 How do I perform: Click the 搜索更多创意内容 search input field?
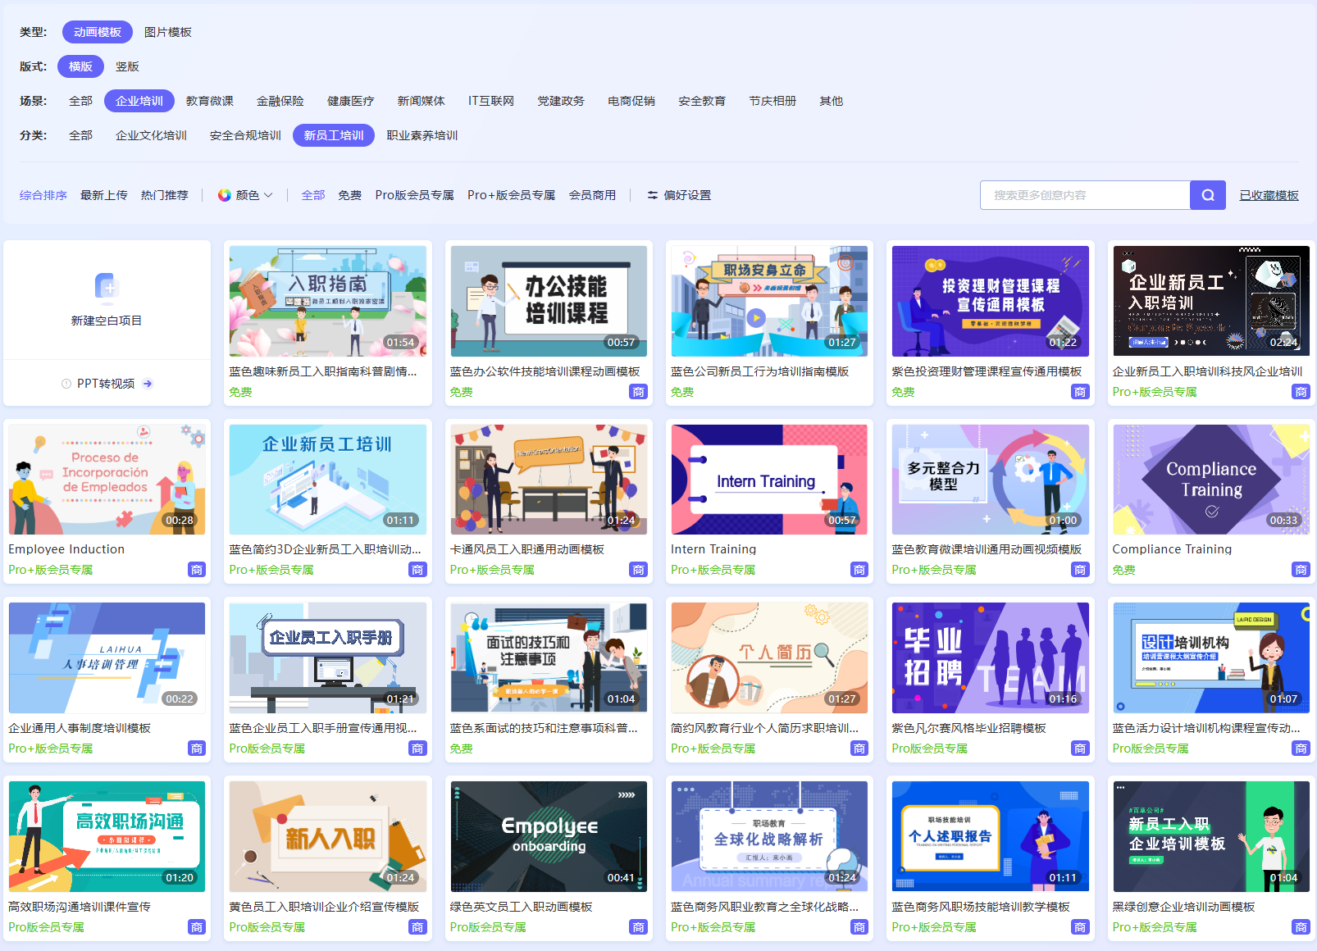click(x=1082, y=195)
